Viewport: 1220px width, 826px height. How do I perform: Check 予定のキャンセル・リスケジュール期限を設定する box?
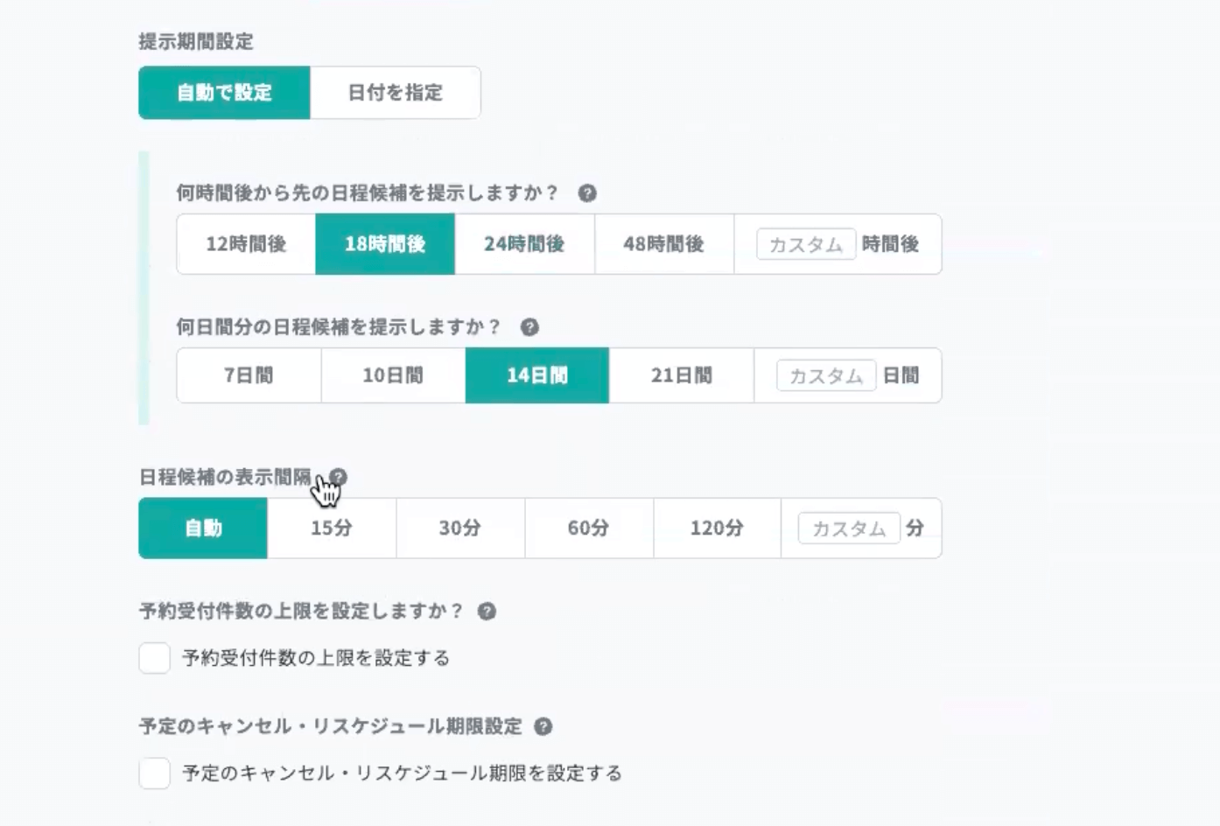(x=155, y=773)
